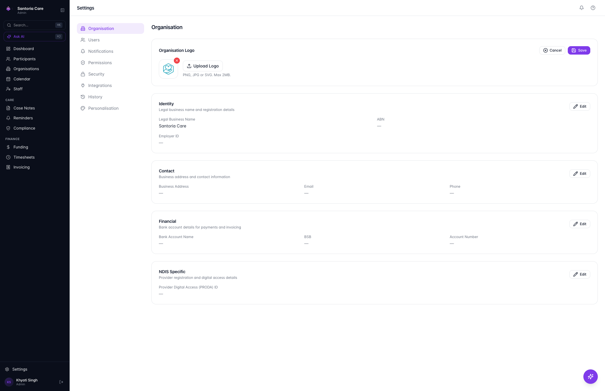
Task: Open Organisations in sidebar
Action: [x=35, y=69]
